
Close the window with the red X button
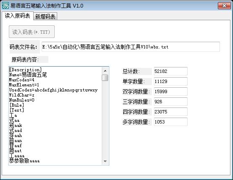(x=224, y=6)
